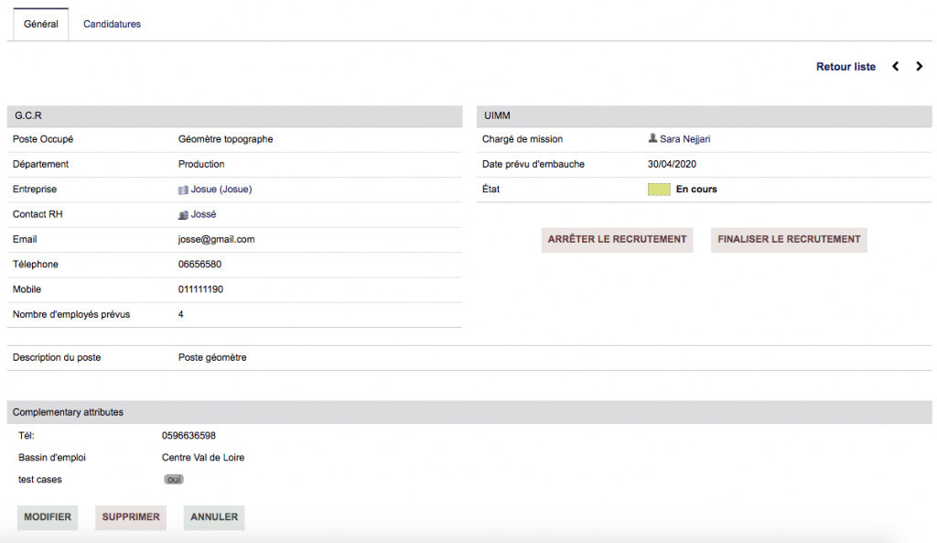Click the Supprimer button
937x543 pixels.
tap(131, 516)
